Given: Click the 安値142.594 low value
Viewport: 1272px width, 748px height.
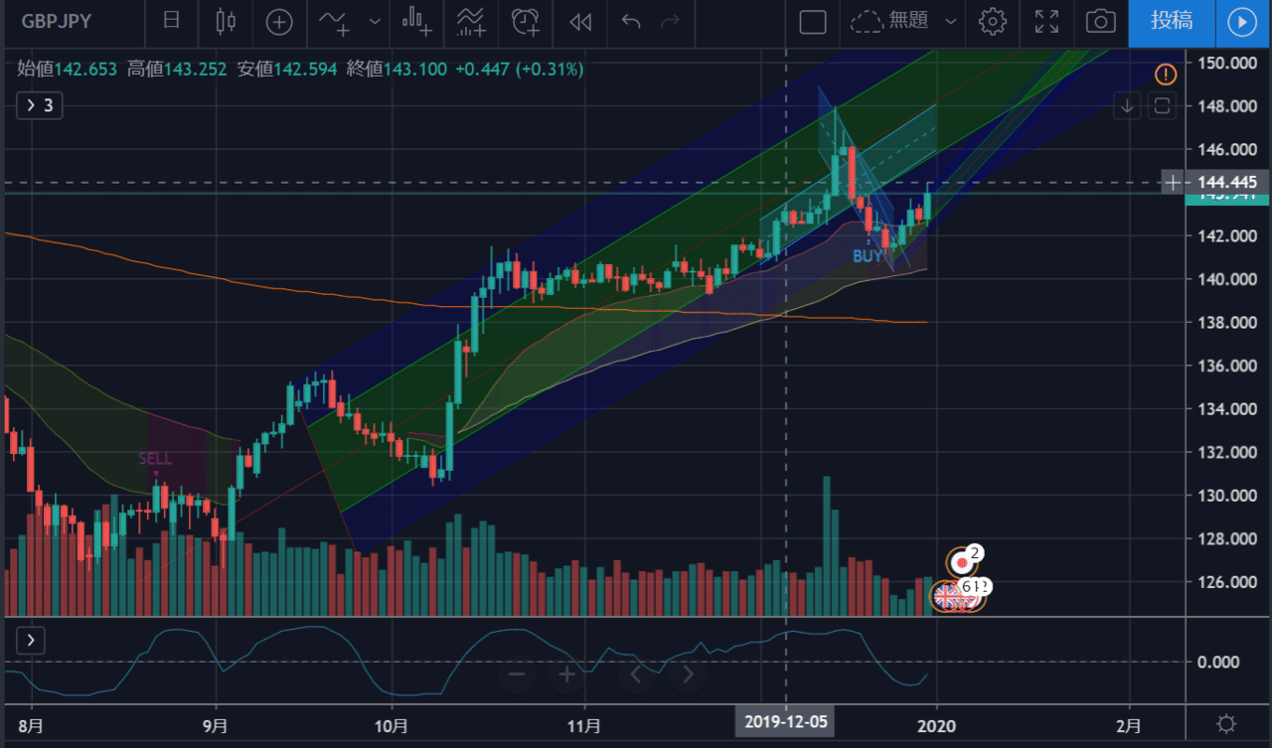Looking at the screenshot, I should click(288, 70).
